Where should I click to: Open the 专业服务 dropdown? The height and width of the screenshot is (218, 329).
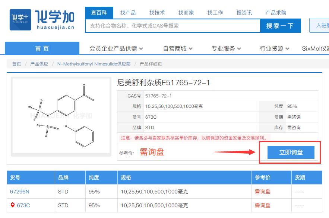(226, 48)
